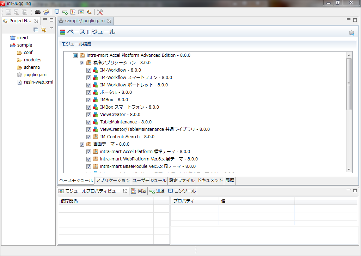This screenshot has height=256, width=361.
Task: Uncheck the 画面テーマ checkbox
Action: [82, 144]
